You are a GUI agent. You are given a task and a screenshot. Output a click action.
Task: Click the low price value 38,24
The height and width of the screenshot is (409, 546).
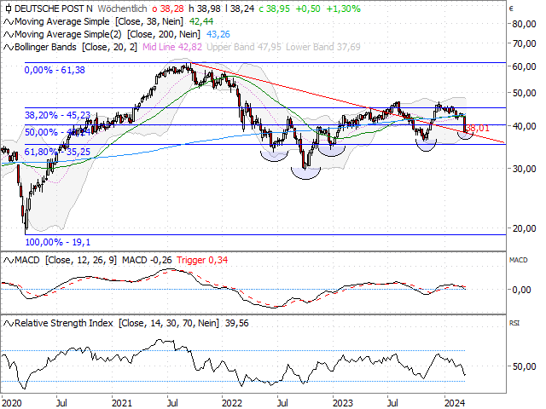click(242, 9)
